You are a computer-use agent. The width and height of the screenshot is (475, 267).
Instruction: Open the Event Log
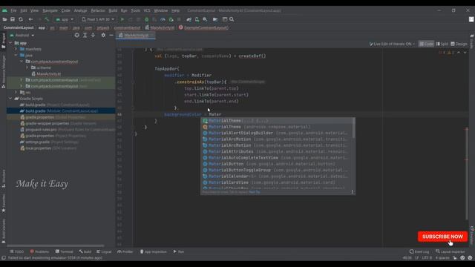[419, 251]
